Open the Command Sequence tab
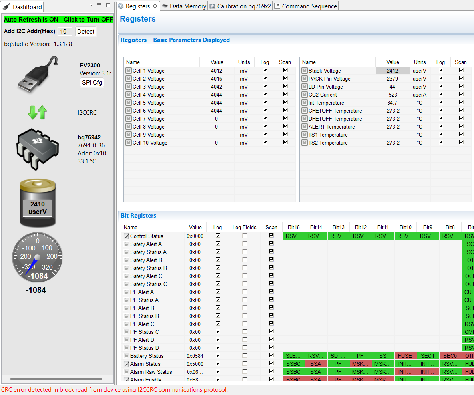This screenshot has width=474, height=395. pos(306,6)
